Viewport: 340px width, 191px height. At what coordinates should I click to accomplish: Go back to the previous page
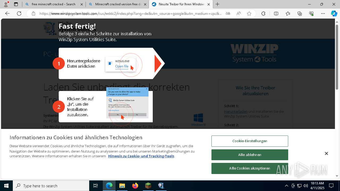(7, 14)
